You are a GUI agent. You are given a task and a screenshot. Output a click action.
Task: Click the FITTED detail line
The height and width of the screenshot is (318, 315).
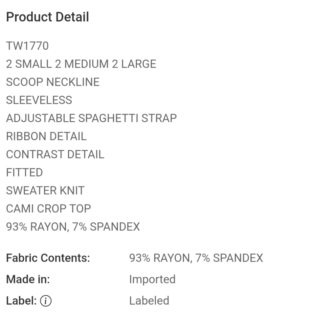[24, 172]
